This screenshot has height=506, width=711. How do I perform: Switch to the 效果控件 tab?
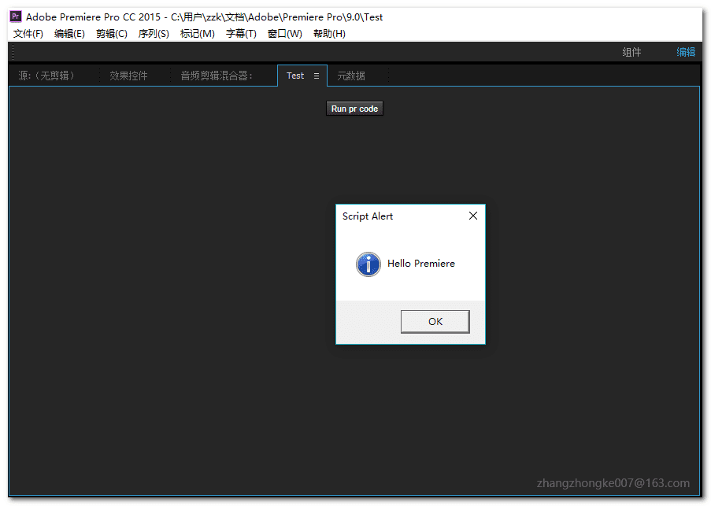click(x=128, y=76)
